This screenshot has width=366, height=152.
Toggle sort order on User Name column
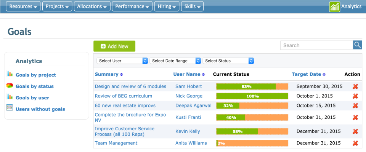click(203, 75)
